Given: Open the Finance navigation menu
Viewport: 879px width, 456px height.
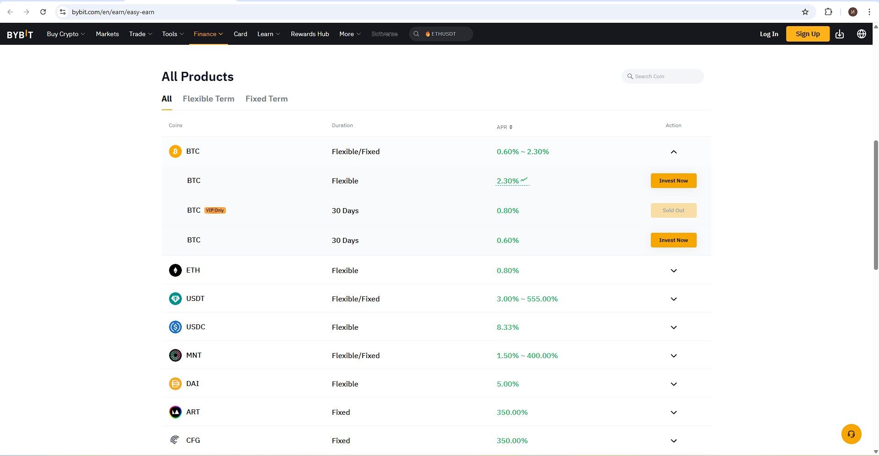Looking at the screenshot, I should [208, 34].
